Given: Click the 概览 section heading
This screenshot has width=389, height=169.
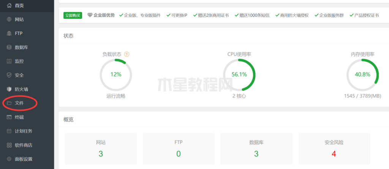Looking at the screenshot, I should coord(68,120).
